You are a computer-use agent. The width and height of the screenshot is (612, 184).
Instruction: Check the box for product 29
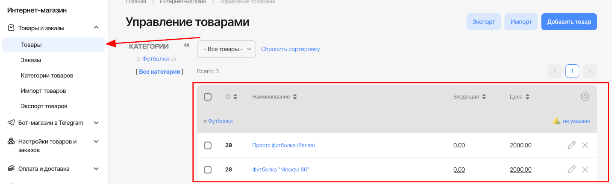click(x=208, y=145)
